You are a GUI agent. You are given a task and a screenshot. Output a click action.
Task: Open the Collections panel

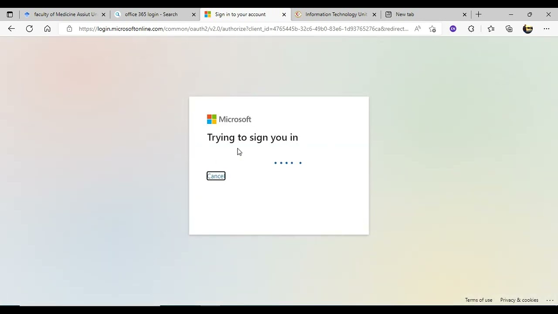point(509,29)
